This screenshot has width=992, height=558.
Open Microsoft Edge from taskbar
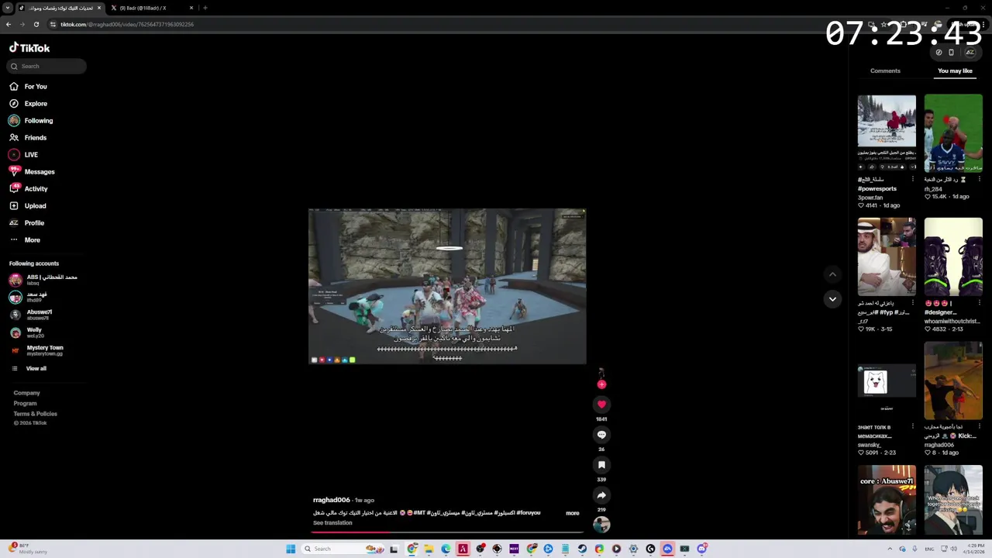(x=446, y=549)
